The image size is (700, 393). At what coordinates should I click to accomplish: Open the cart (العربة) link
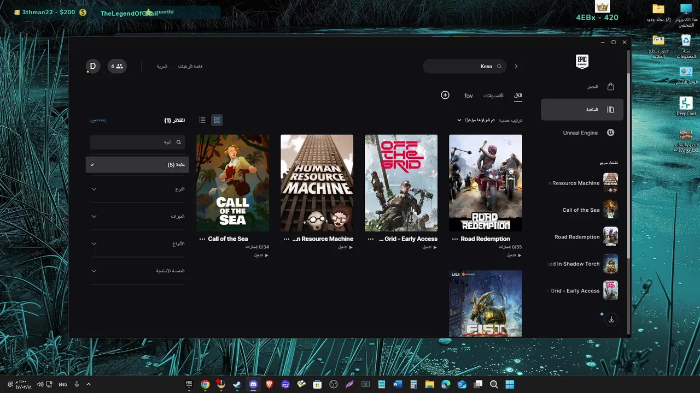162,67
